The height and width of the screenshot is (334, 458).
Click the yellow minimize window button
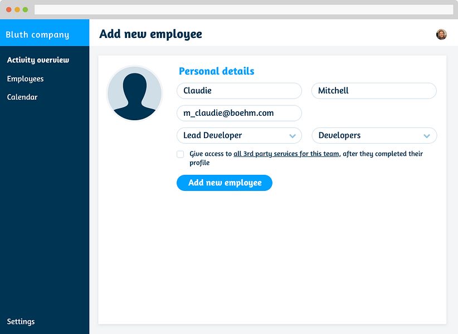(17, 9)
